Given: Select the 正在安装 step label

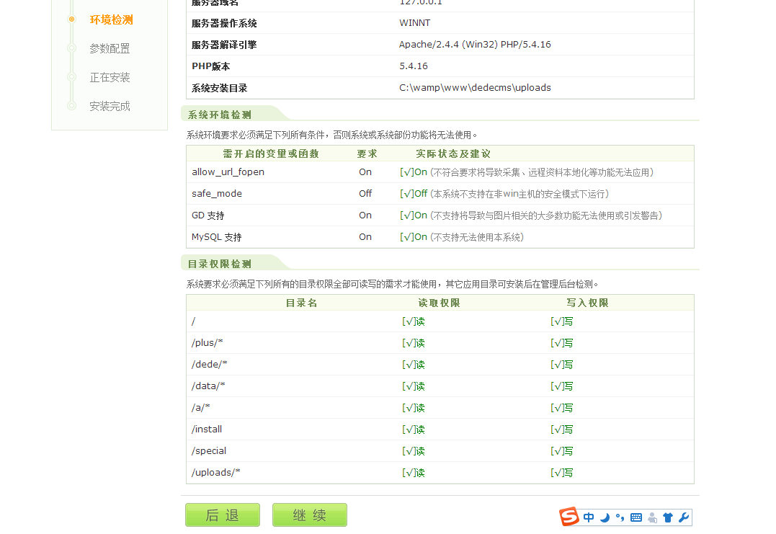Looking at the screenshot, I should tap(110, 77).
